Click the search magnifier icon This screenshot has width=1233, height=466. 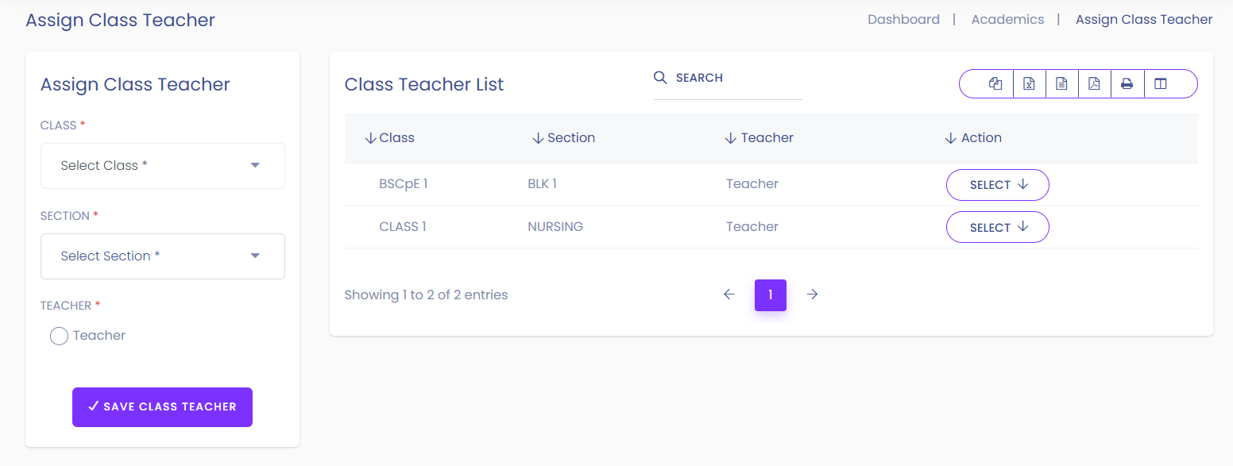[x=660, y=77]
